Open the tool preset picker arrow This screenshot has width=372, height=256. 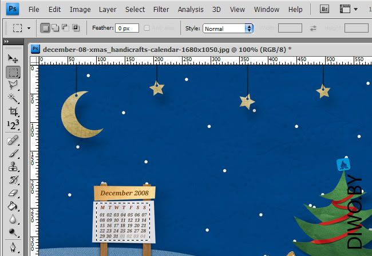pyautogui.click(x=29, y=28)
